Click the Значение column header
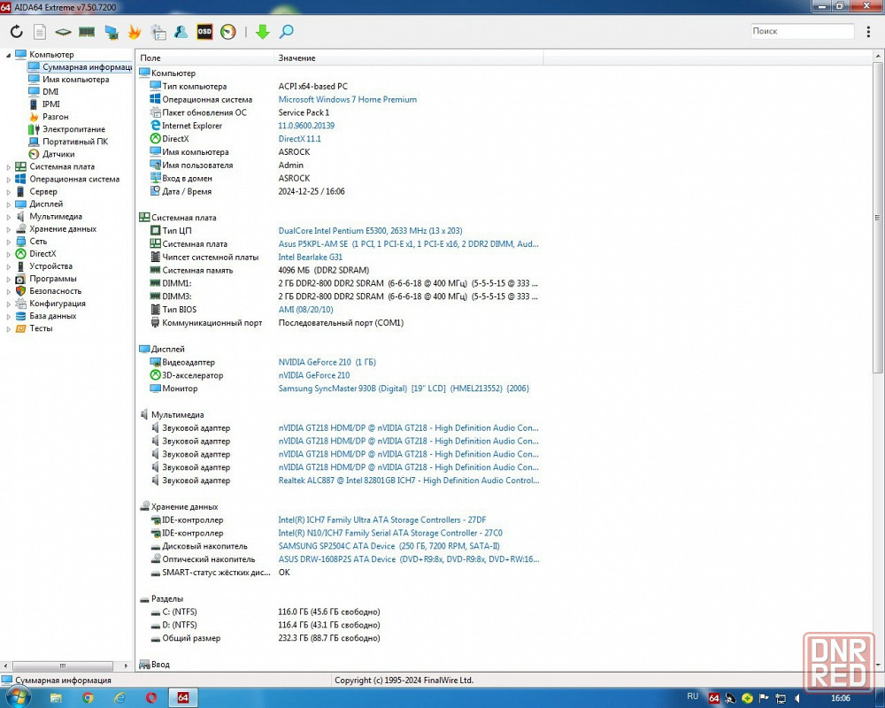The image size is (885, 708). click(x=409, y=58)
